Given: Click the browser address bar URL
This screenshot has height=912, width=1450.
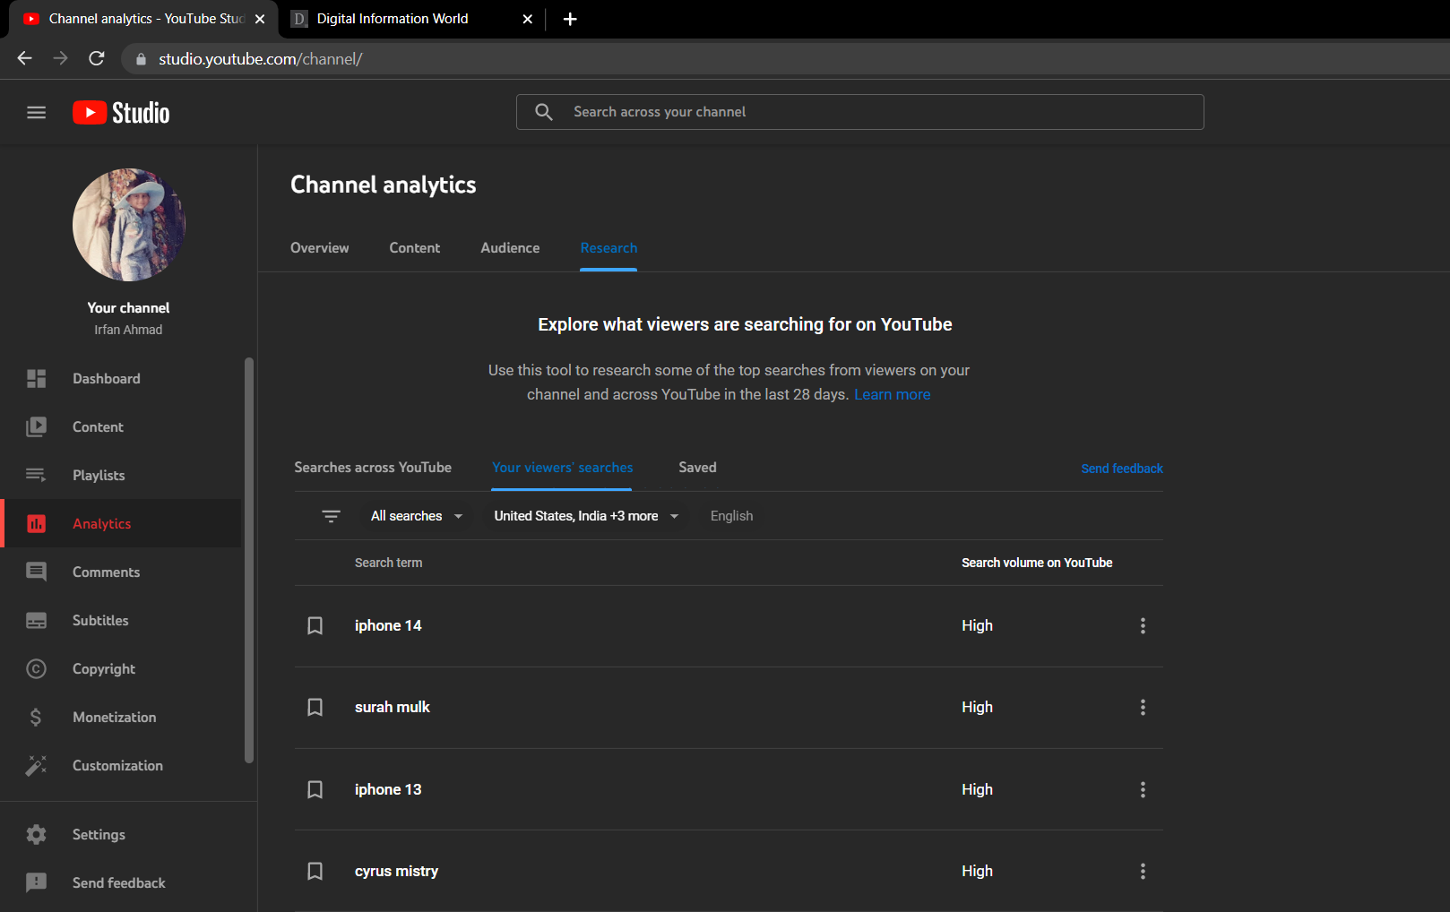Looking at the screenshot, I should coord(261,59).
